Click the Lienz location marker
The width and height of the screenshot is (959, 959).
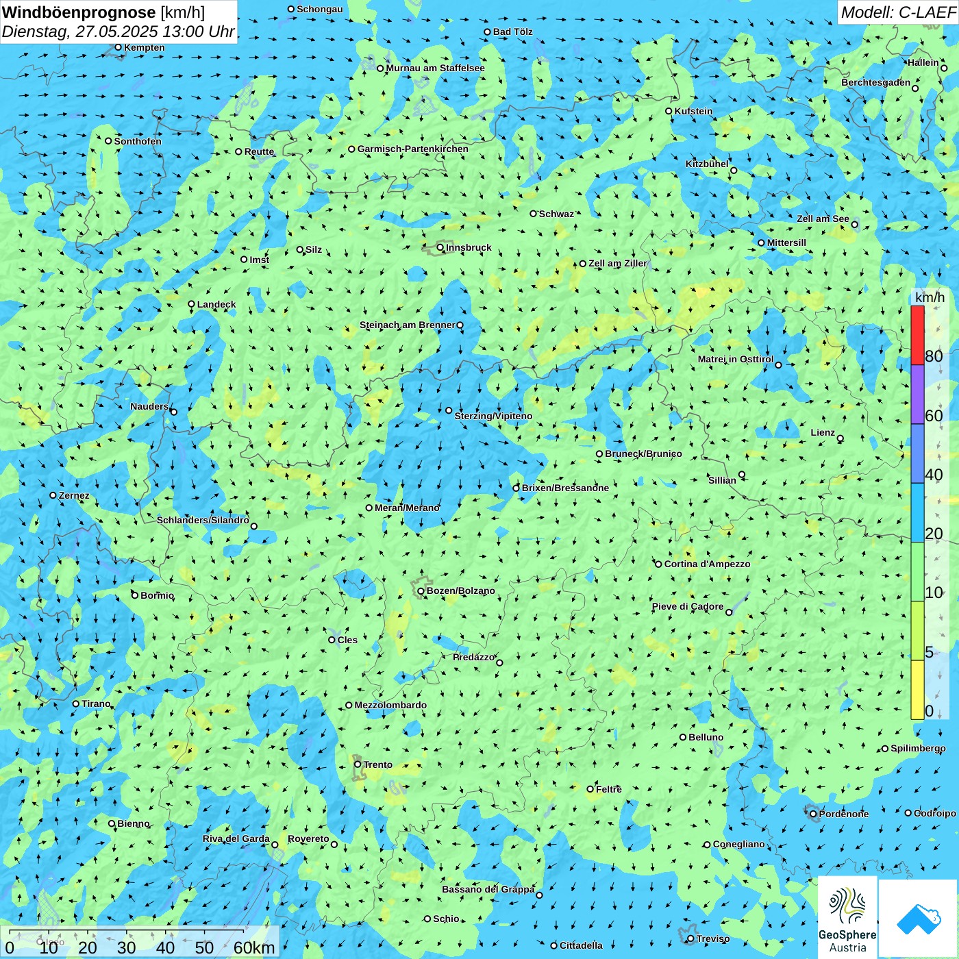pos(840,438)
